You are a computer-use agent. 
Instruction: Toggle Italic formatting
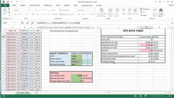(18, 14)
